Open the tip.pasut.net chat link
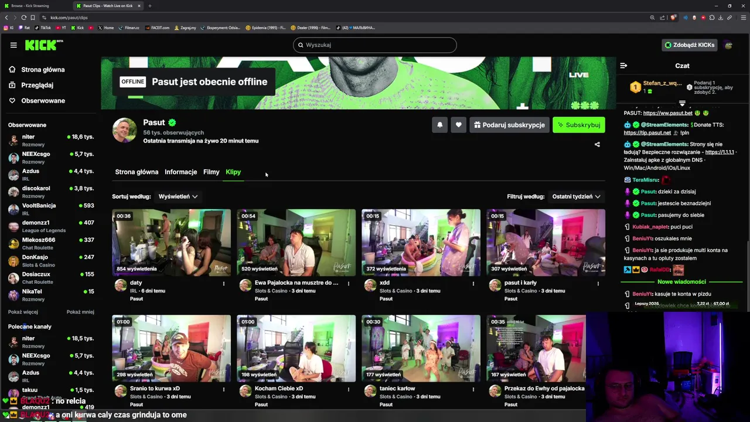 [x=647, y=132]
